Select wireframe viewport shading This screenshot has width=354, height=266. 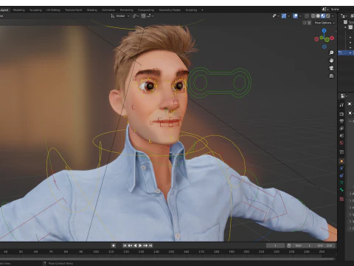pos(313,16)
